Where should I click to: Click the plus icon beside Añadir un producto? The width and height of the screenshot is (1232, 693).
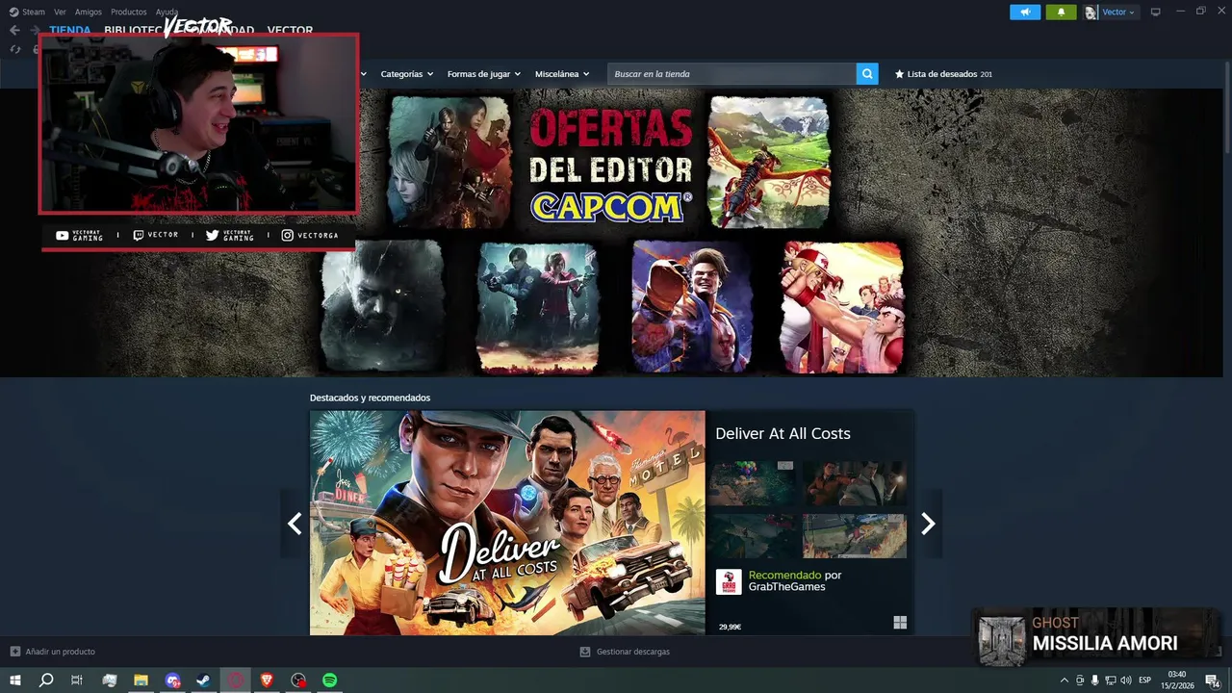tap(14, 652)
